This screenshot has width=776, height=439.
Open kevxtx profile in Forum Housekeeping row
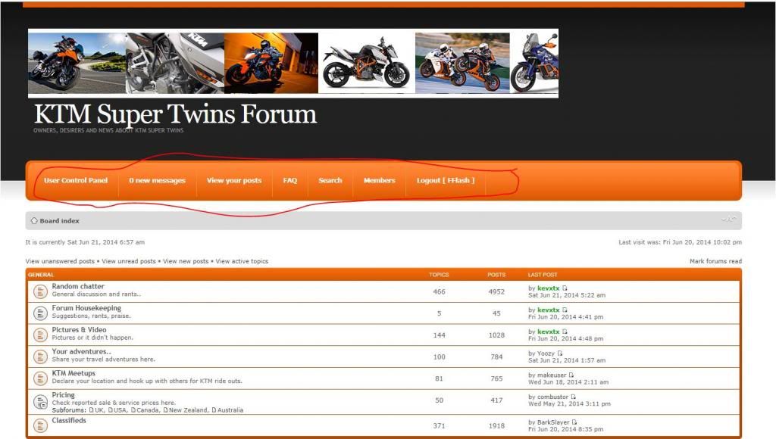[549, 310]
